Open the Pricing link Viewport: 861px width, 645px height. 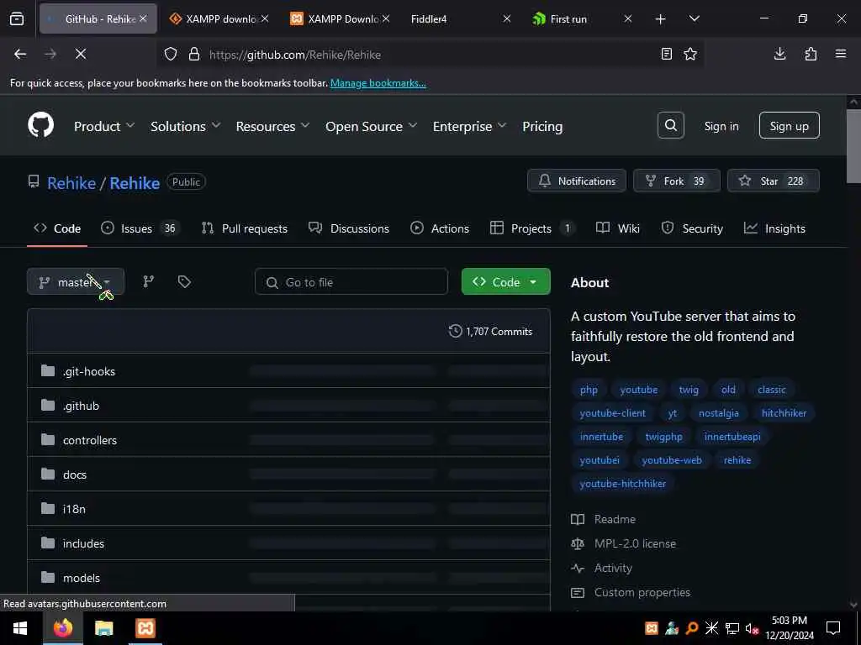coord(542,126)
